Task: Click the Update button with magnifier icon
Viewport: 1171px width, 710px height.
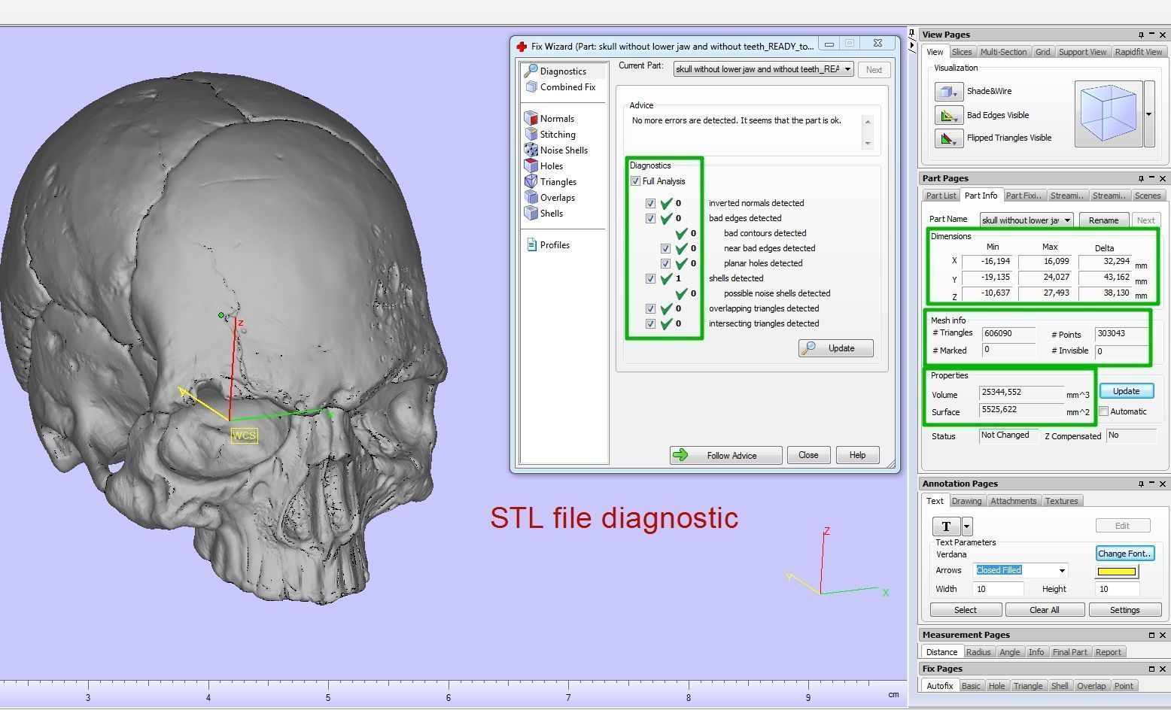Action: [x=835, y=348]
